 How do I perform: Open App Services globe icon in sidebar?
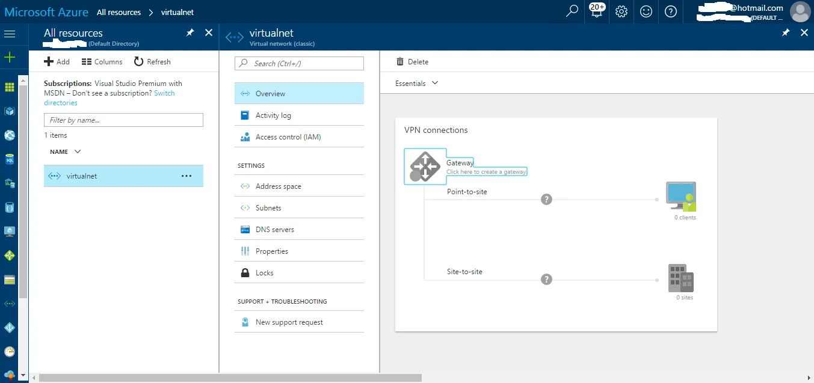click(x=9, y=135)
